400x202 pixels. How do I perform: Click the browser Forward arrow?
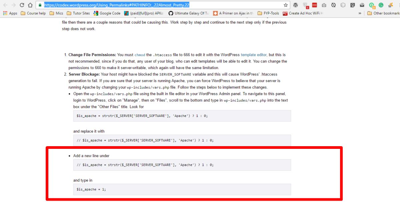[x=14, y=5]
